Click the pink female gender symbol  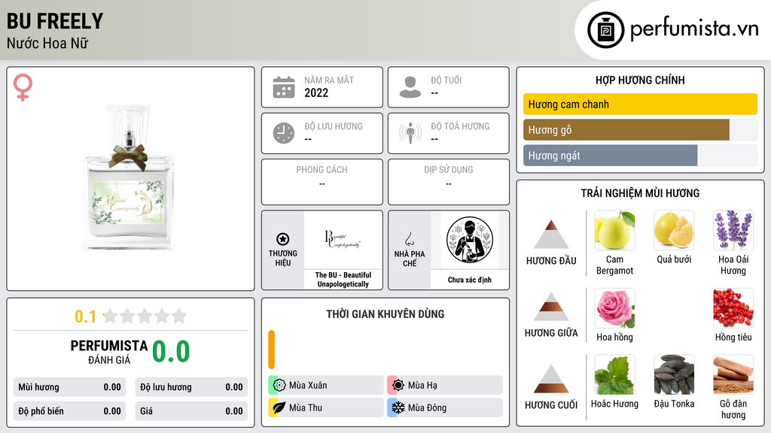click(23, 87)
